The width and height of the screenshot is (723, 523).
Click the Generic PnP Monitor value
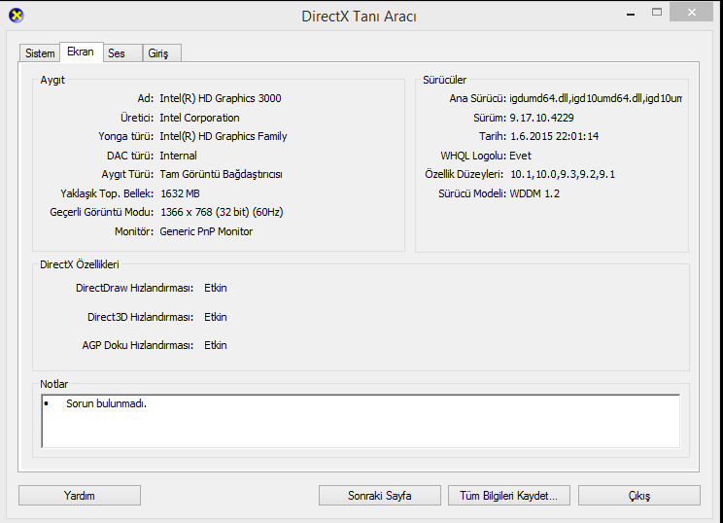[x=206, y=231]
